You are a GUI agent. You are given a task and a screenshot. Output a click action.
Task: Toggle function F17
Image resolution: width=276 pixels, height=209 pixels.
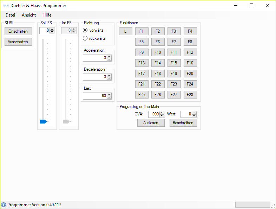tap(142, 74)
